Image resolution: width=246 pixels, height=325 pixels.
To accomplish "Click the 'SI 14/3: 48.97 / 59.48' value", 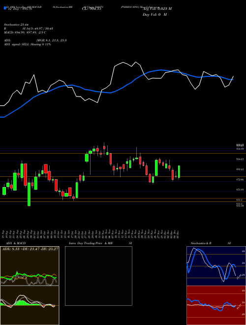I will tap(38, 29).
